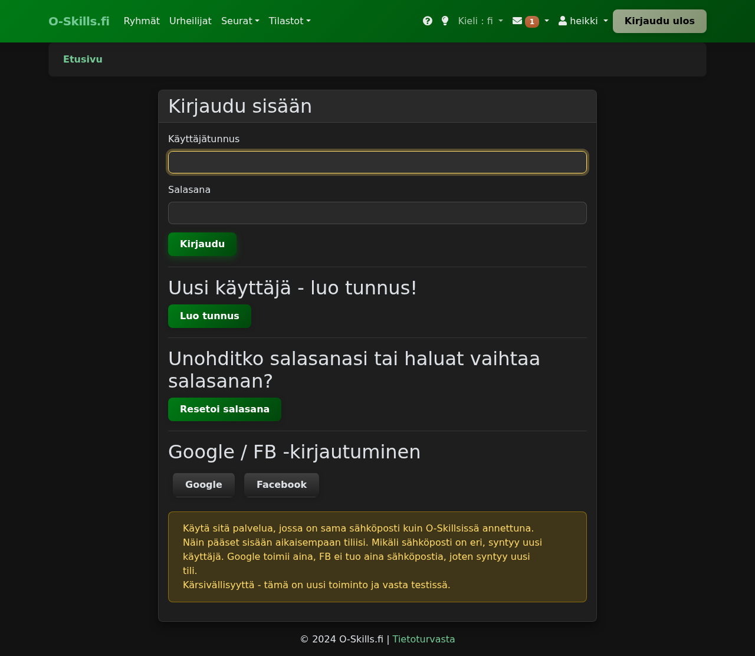Open the Ryhmät menu item
755x656 pixels.
142,21
